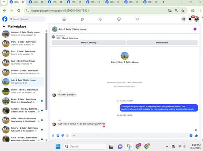Viewport: 203px width, 151px height.
Task: Open Roberta - 2 Beds 1 Bath House chat
Action: click(x=23, y=129)
